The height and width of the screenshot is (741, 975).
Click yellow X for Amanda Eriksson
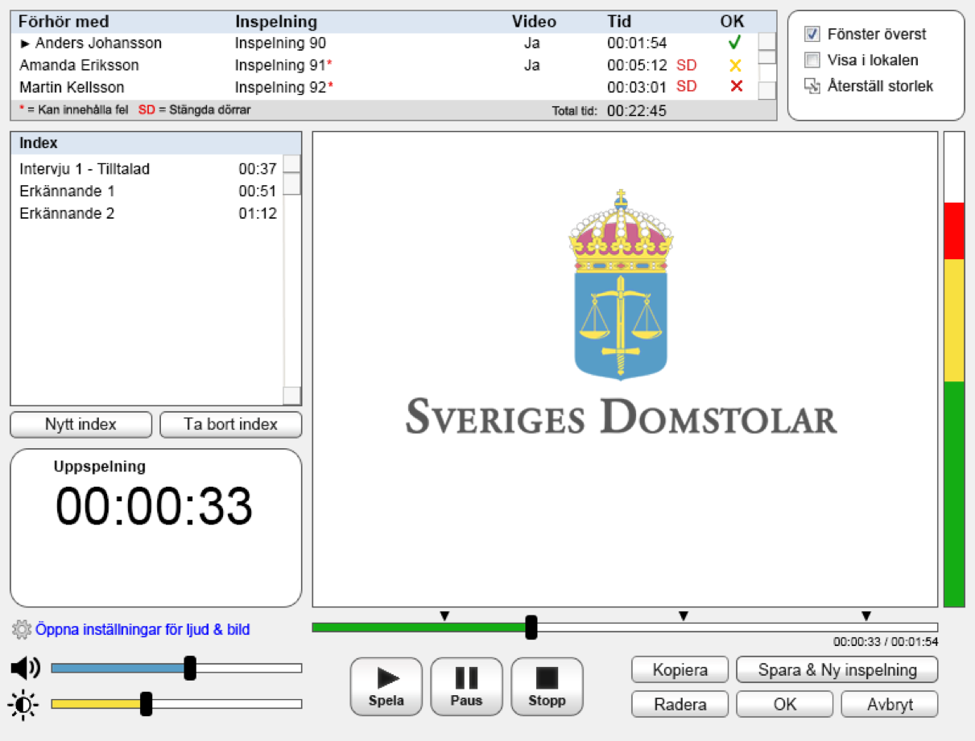tap(735, 65)
